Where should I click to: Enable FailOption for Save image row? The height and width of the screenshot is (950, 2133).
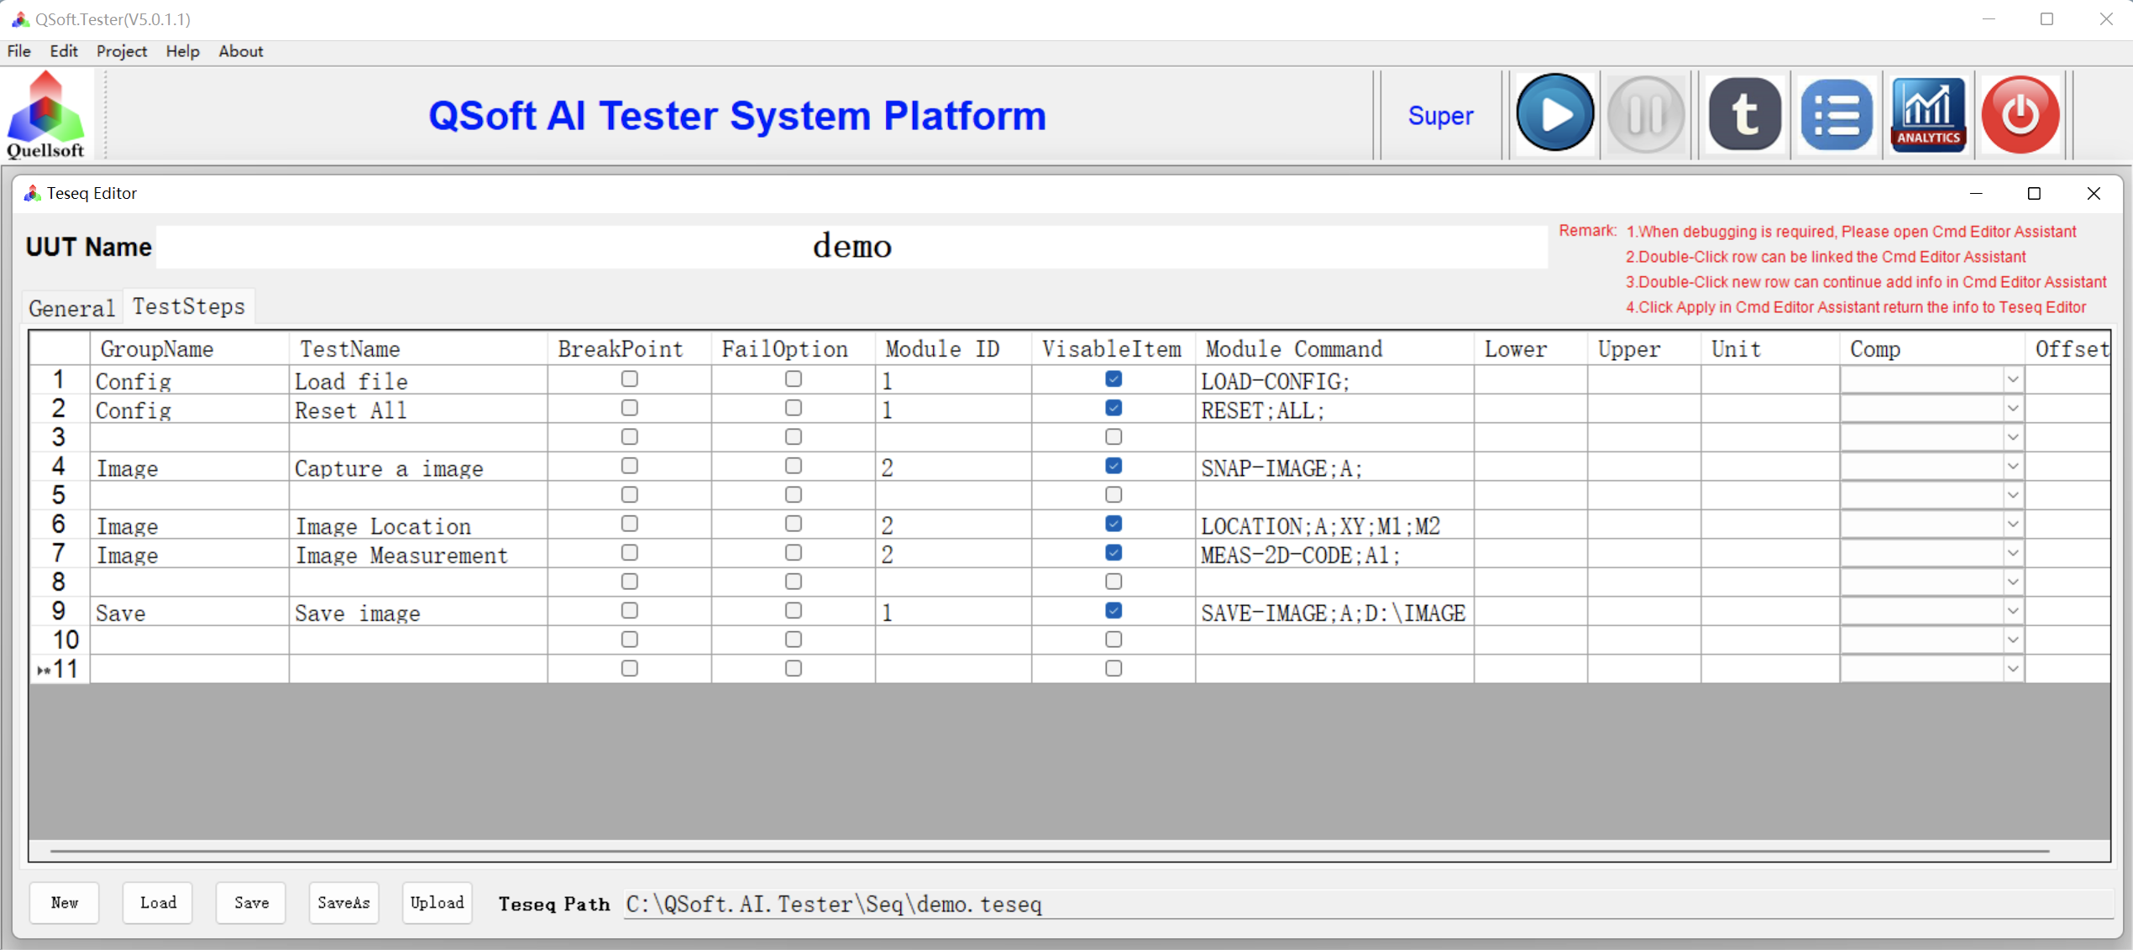tap(793, 611)
